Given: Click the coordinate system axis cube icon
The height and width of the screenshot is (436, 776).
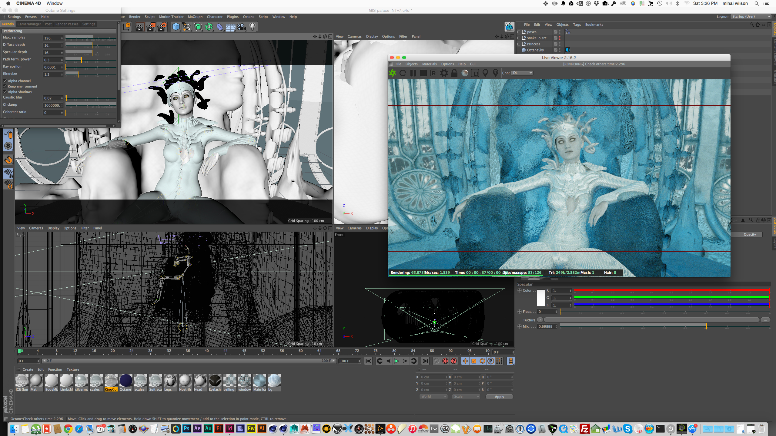Looking at the screenshot, I should 127,27.
